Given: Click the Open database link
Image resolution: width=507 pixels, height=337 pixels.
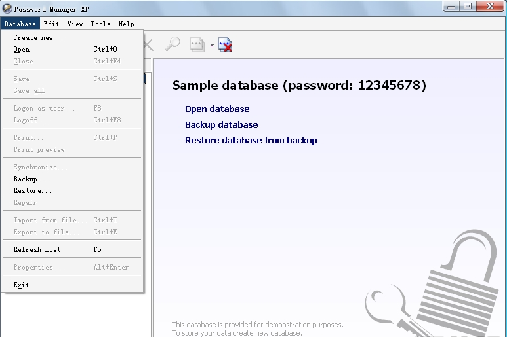Looking at the screenshot, I should pos(217,109).
